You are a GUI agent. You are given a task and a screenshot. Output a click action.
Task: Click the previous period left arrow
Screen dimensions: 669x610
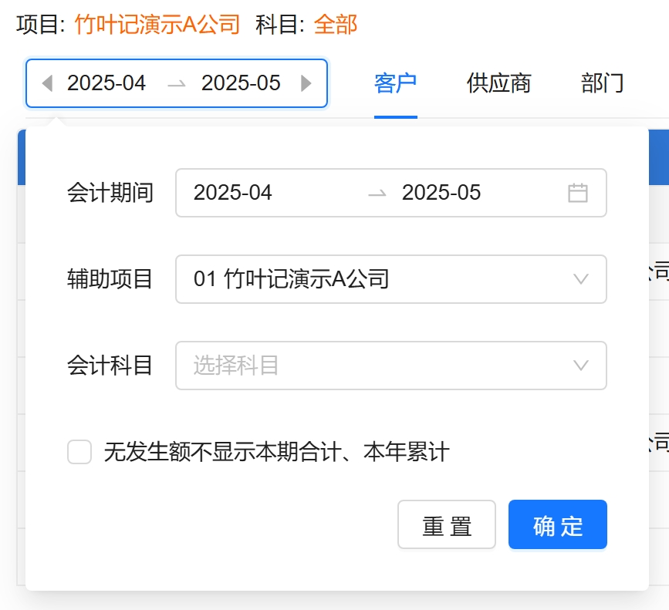(47, 83)
